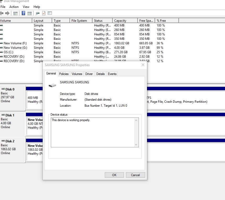Sort by the File System column header
Viewport: 225px width, 200px height.
coord(81,20)
